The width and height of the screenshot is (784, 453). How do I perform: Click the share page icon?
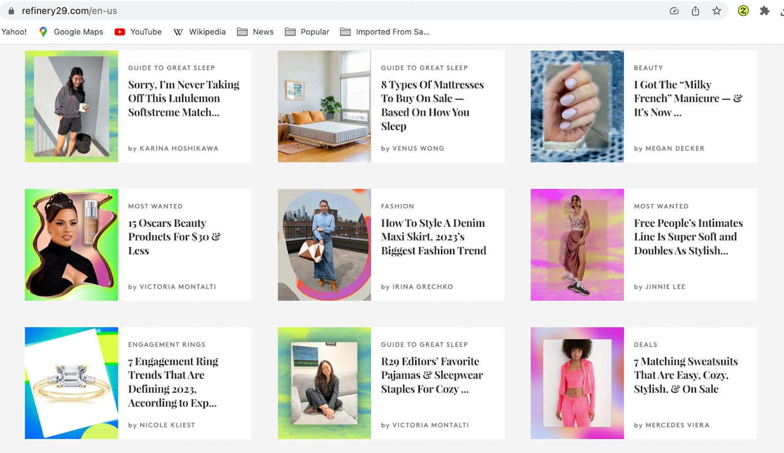tap(695, 11)
